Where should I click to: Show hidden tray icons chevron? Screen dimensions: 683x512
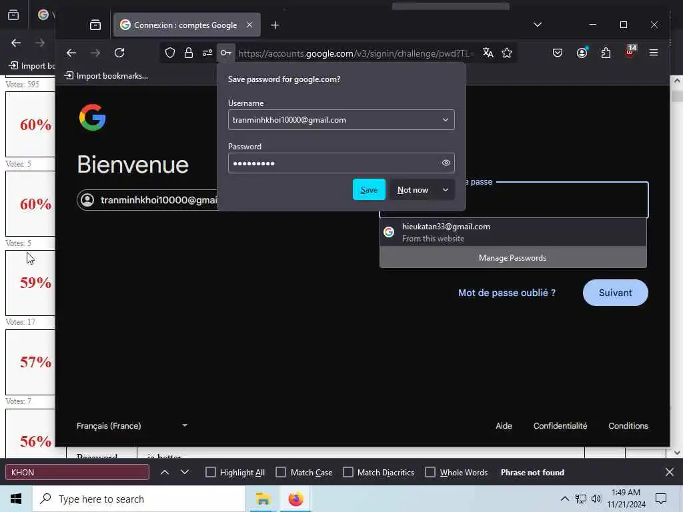pyautogui.click(x=564, y=499)
